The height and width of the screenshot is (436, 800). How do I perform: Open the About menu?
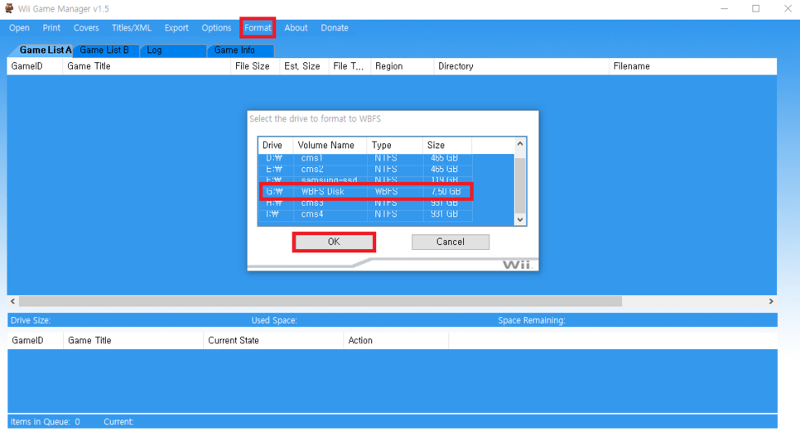pos(296,28)
